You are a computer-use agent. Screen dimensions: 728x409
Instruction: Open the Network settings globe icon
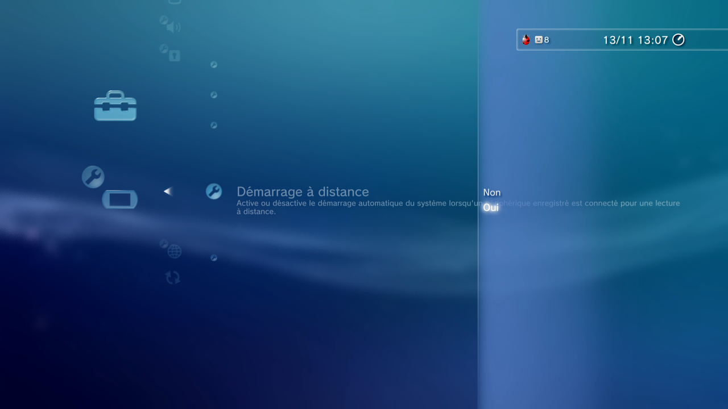pyautogui.click(x=171, y=249)
